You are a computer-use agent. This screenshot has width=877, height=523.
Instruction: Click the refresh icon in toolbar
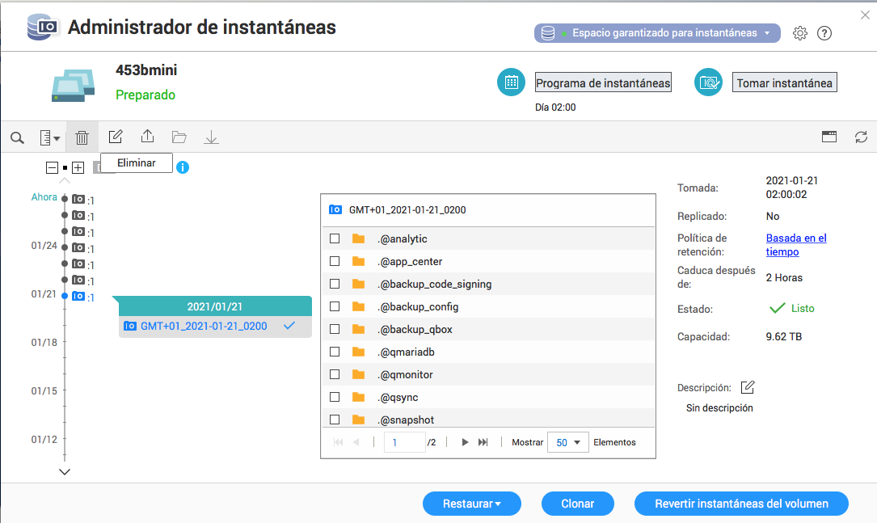point(861,137)
